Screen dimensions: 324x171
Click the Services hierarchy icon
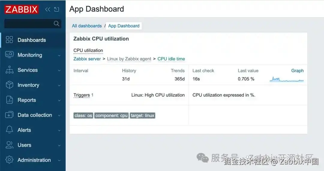[x=10, y=70]
